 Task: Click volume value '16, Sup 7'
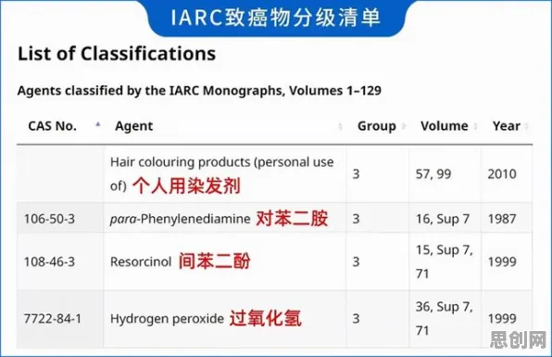(x=443, y=219)
